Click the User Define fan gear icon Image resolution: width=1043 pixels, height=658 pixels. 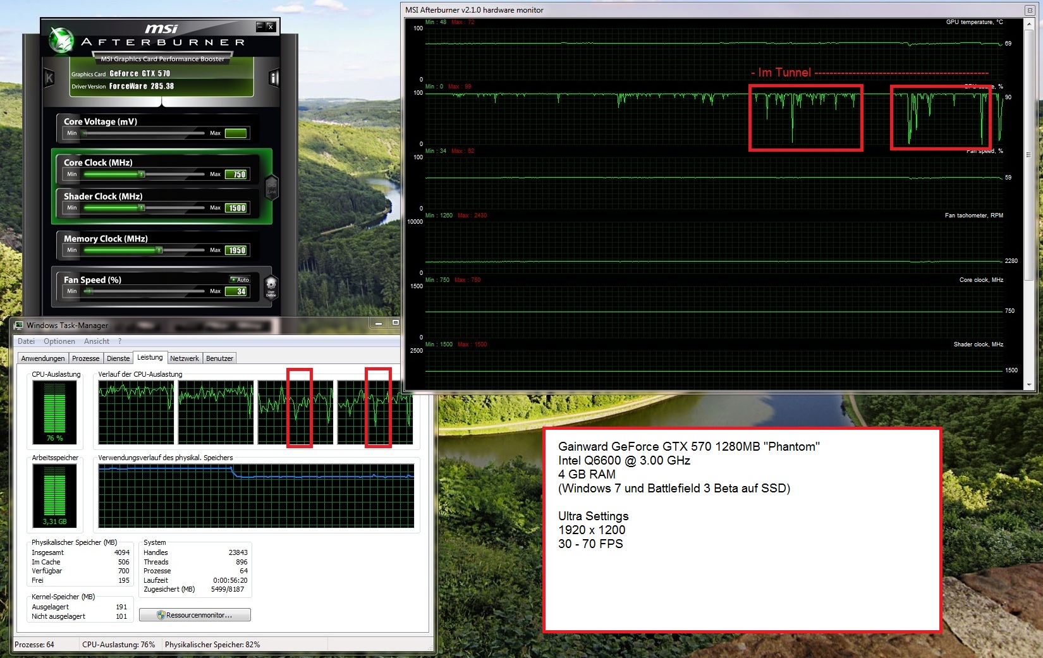pyautogui.click(x=271, y=286)
